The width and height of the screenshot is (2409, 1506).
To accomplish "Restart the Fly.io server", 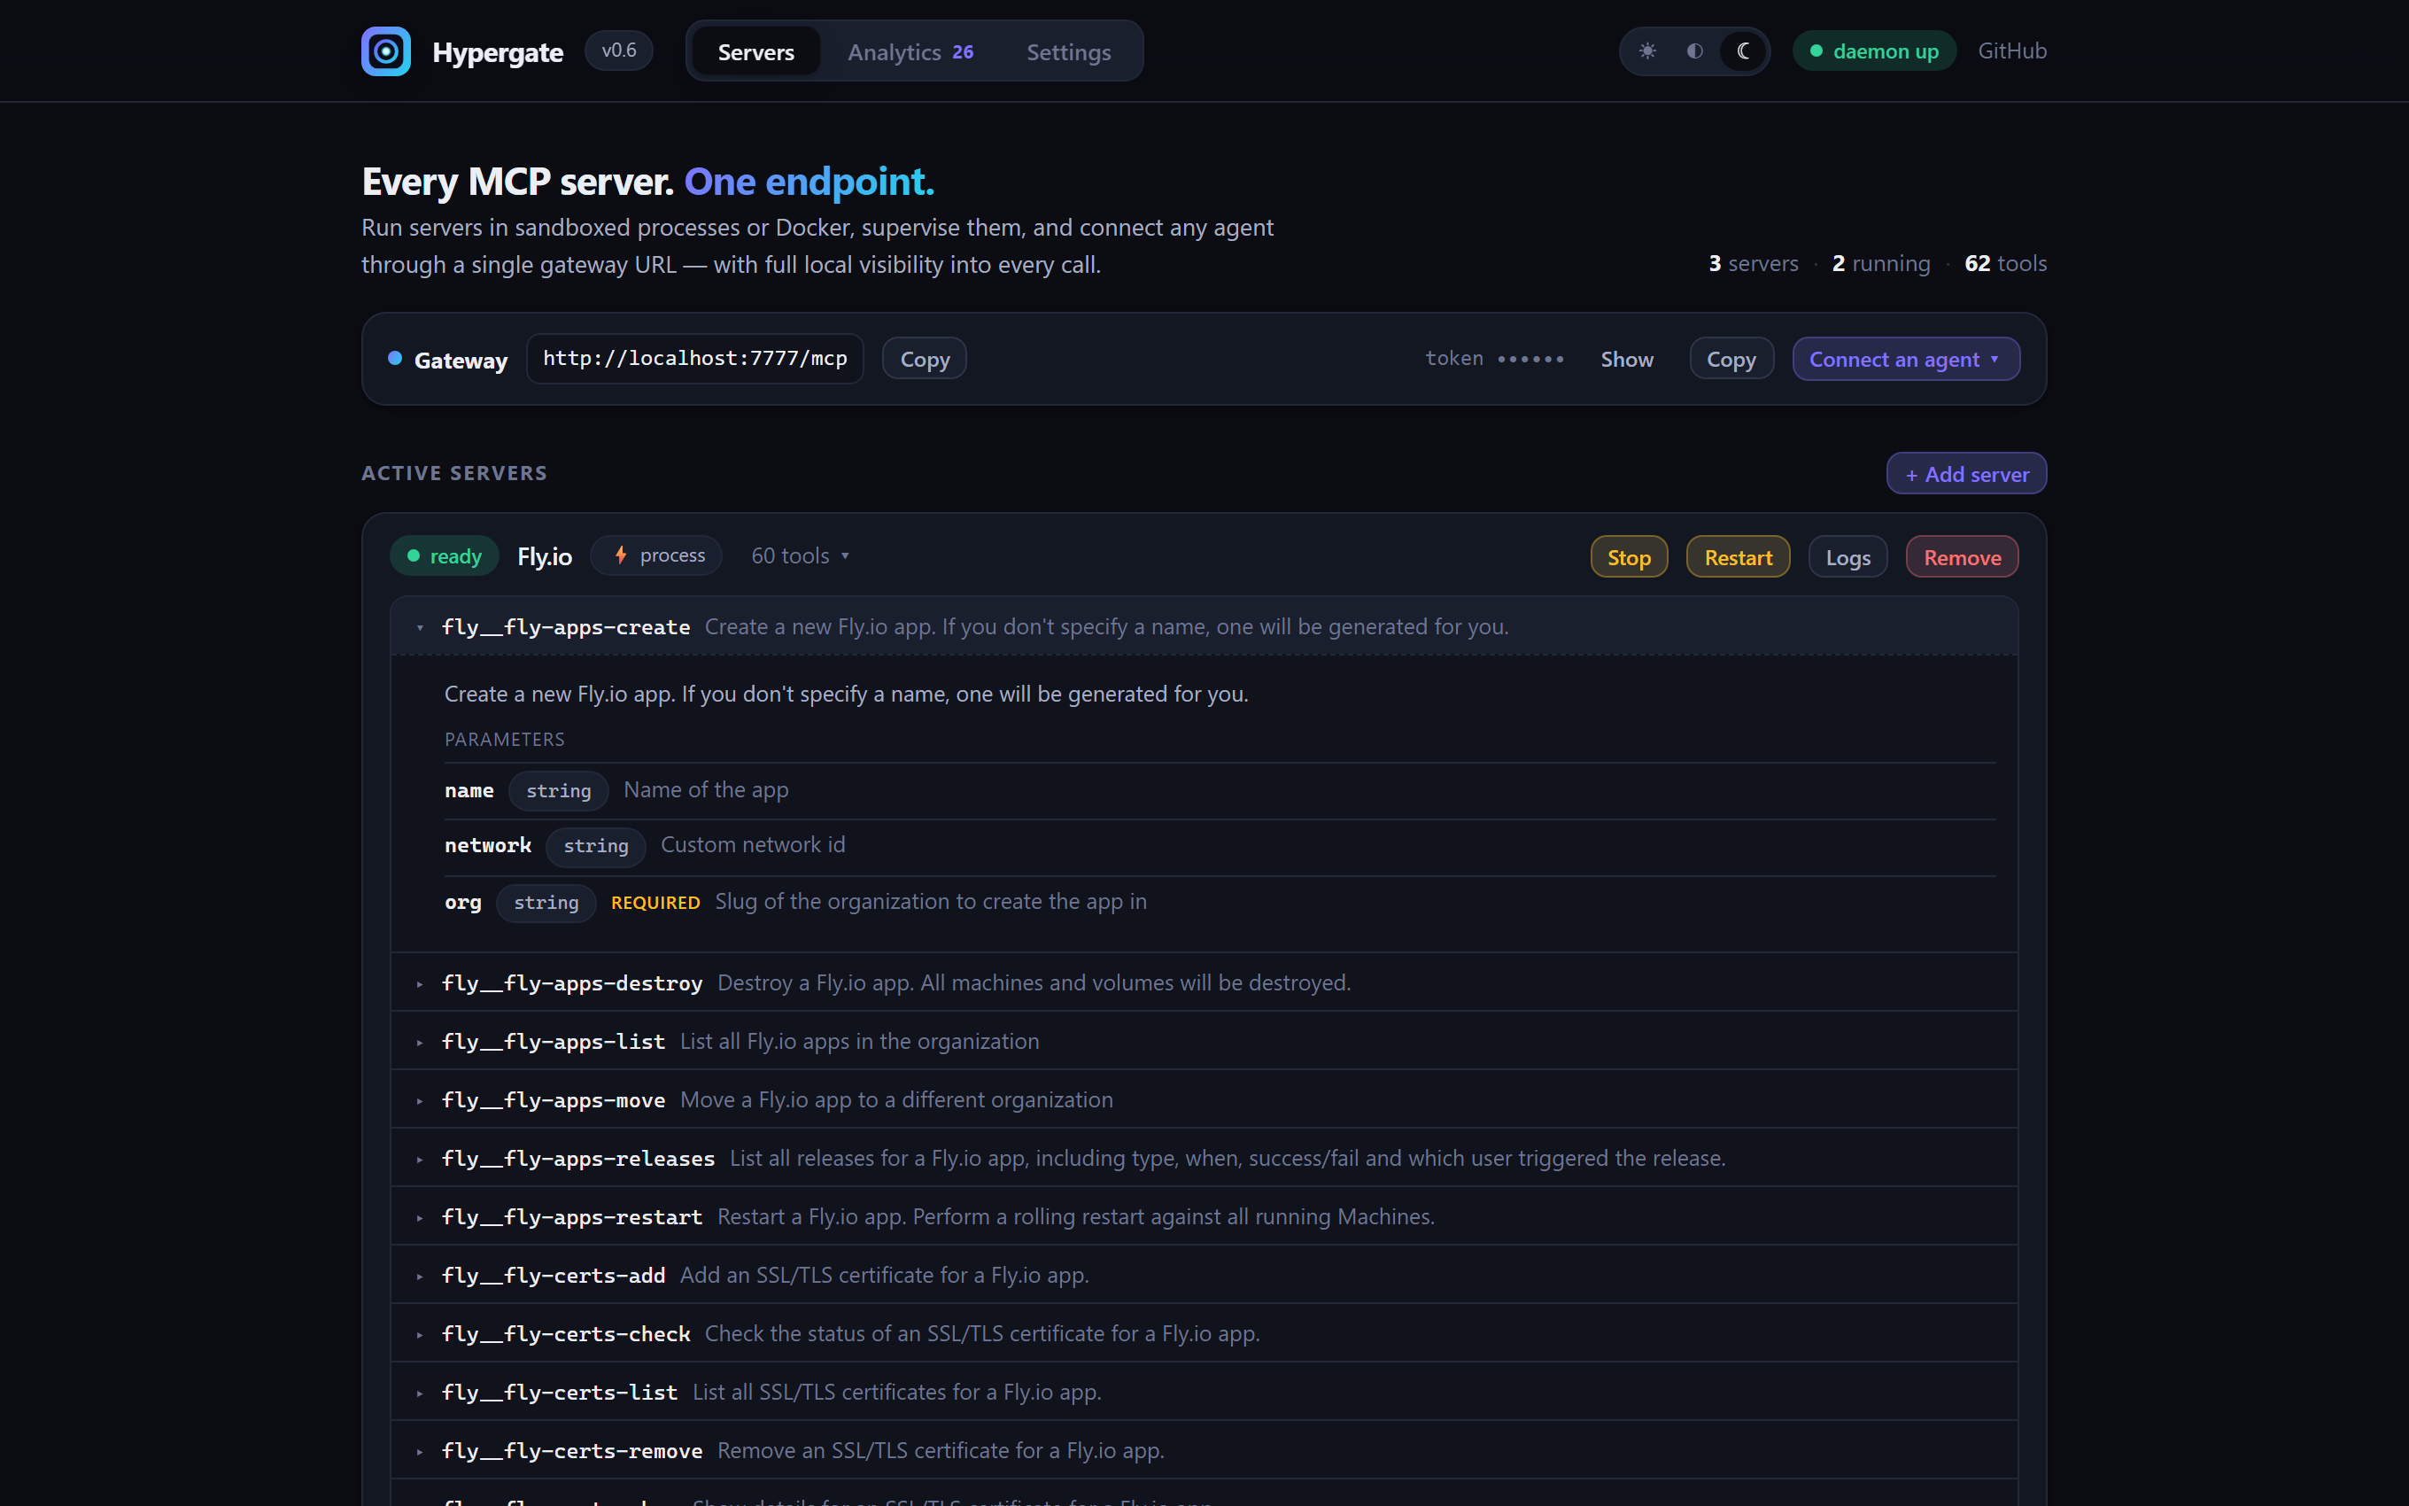I will click(1738, 557).
